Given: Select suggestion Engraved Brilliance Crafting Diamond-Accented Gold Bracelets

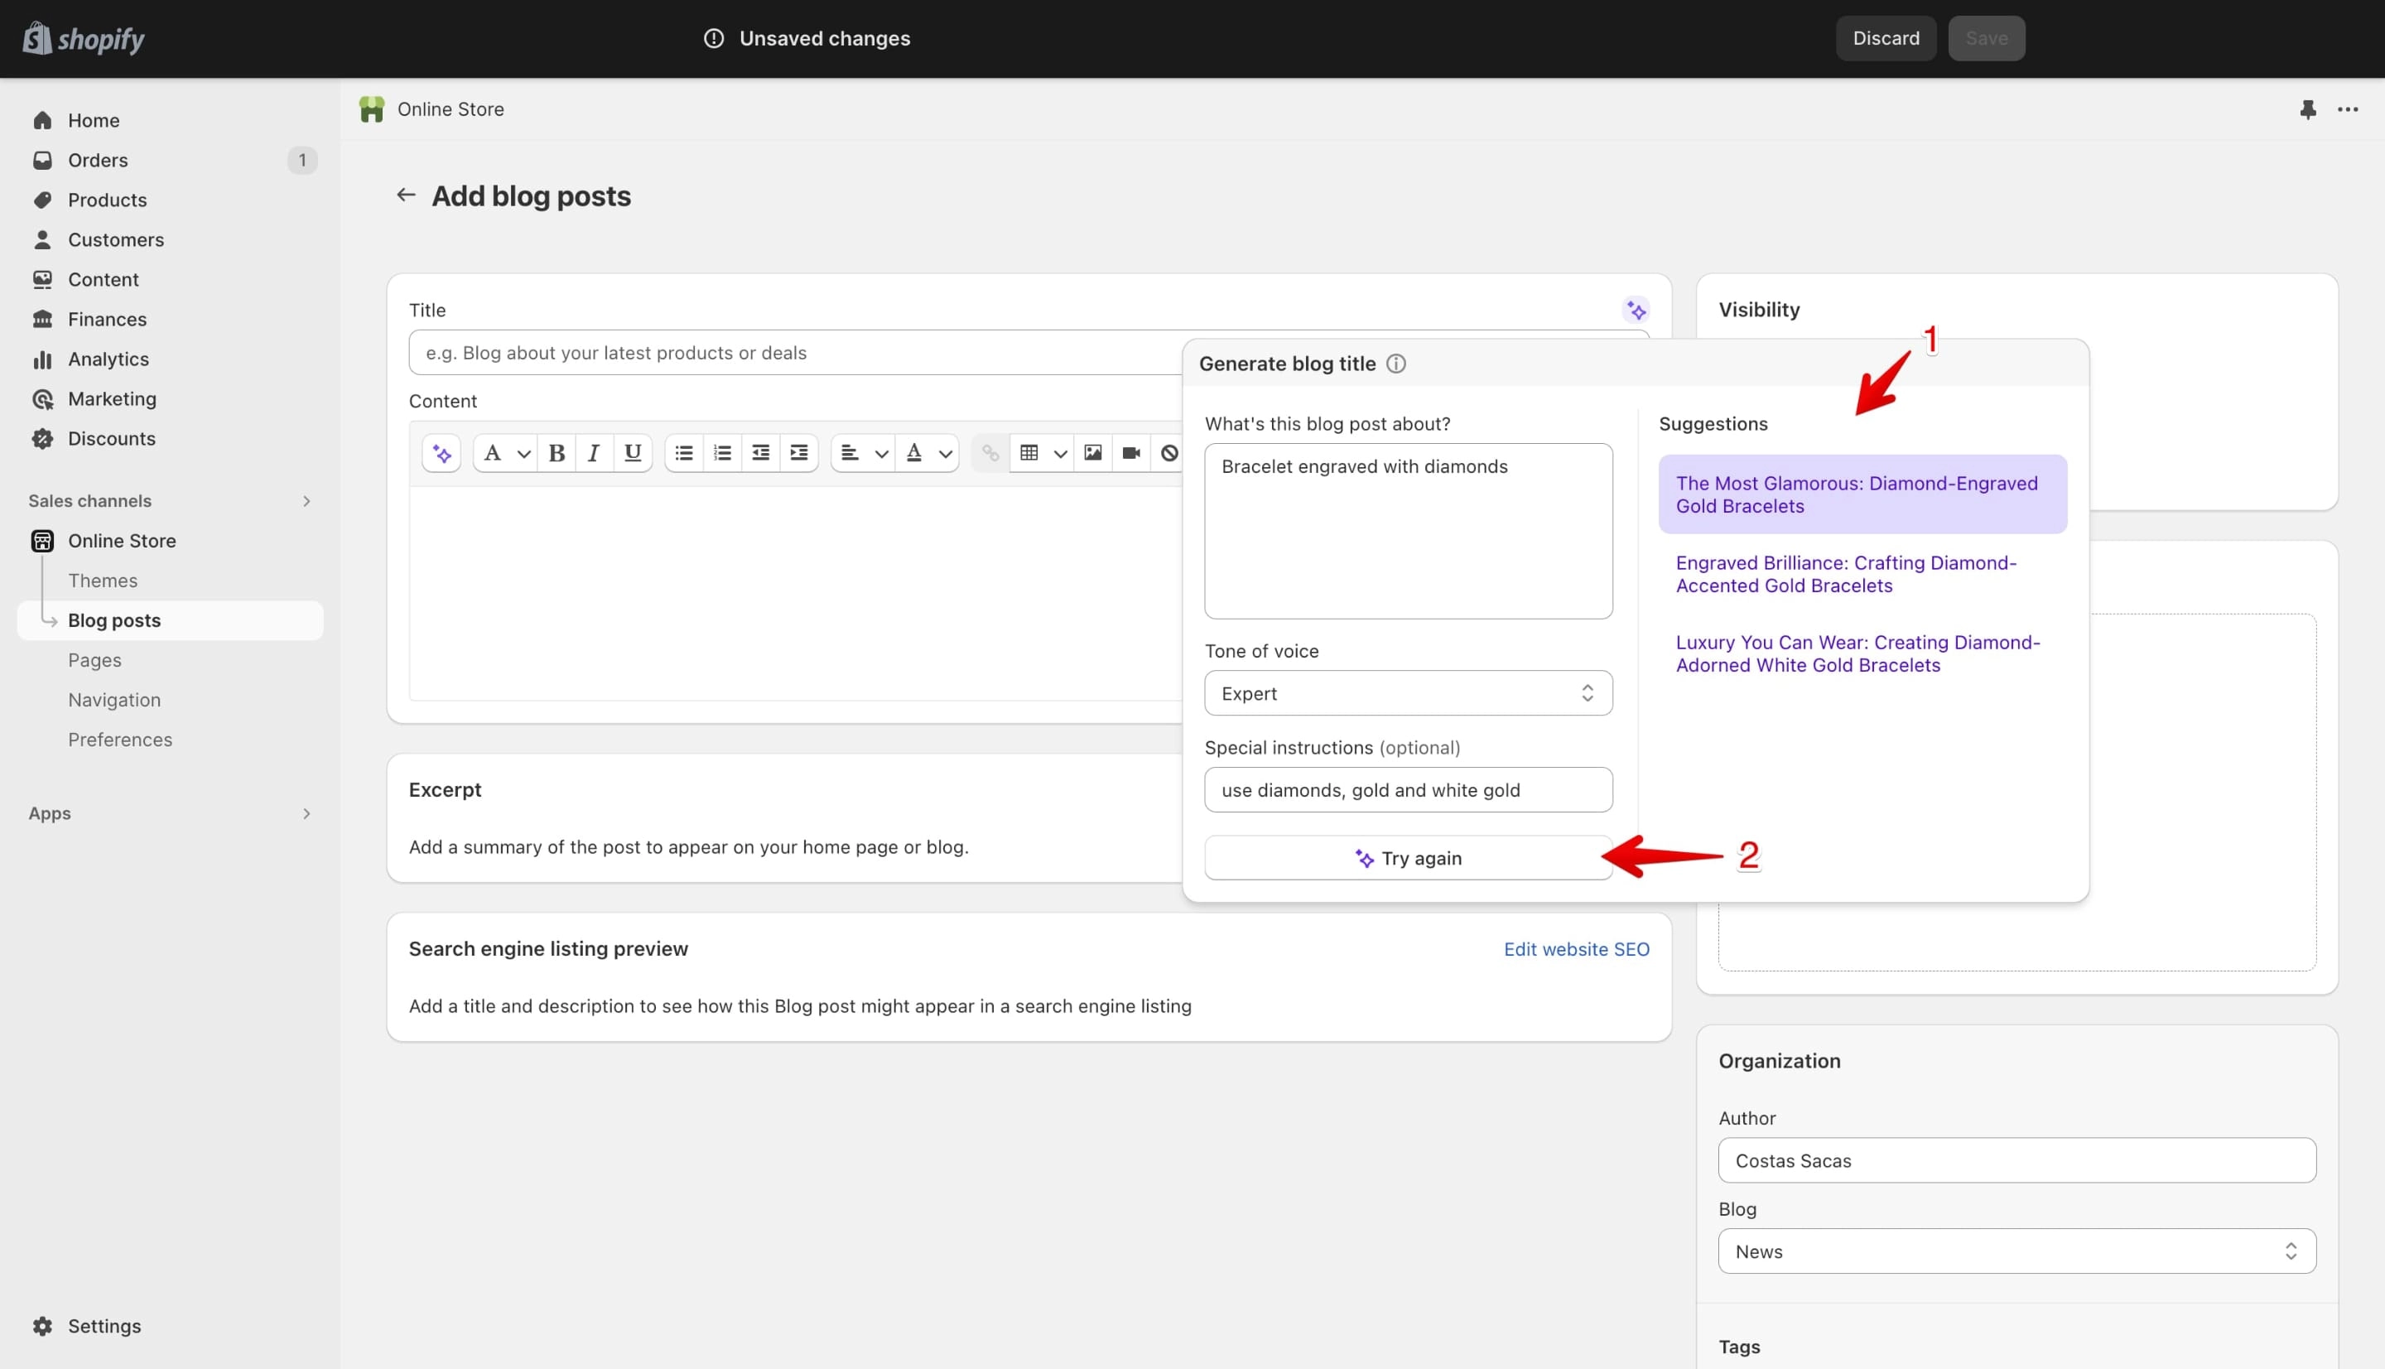Looking at the screenshot, I should (x=1862, y=575).
